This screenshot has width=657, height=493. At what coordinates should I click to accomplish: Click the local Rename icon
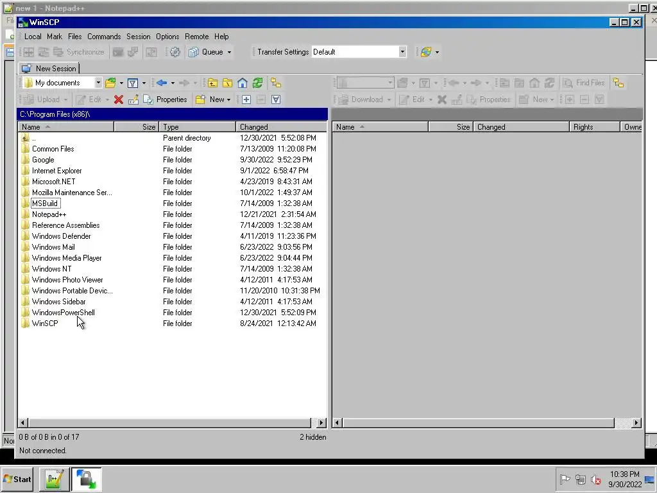coord(133,99)
